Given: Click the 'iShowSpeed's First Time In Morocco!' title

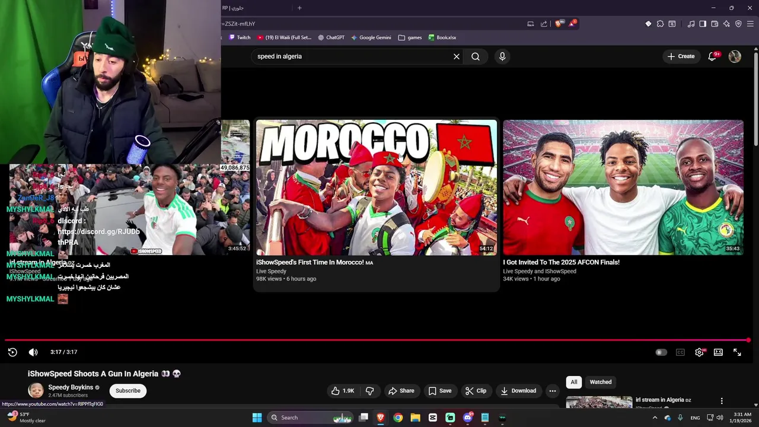Looking at the screenshot, I should click(x=314, y=262).
